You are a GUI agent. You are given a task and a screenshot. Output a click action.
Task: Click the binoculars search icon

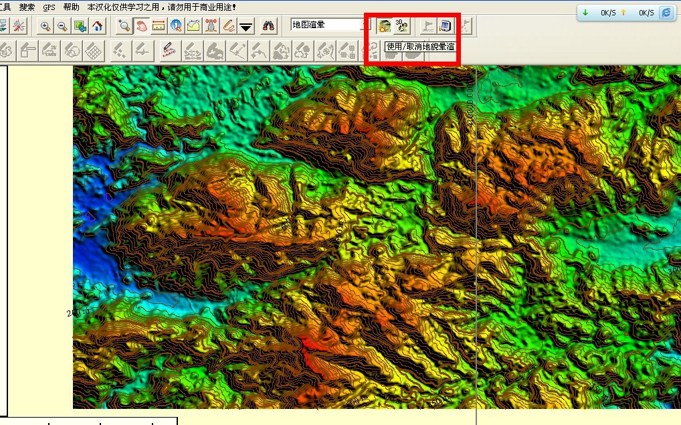pos(269,26)
